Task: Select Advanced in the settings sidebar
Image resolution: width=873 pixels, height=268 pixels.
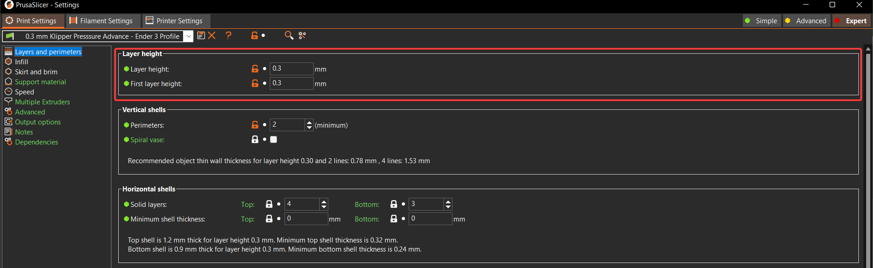Action: pyautogui.click(x=30, y=112)
